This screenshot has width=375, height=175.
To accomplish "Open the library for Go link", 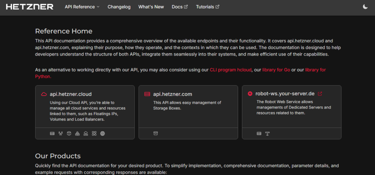I will (x=276, y=70).
